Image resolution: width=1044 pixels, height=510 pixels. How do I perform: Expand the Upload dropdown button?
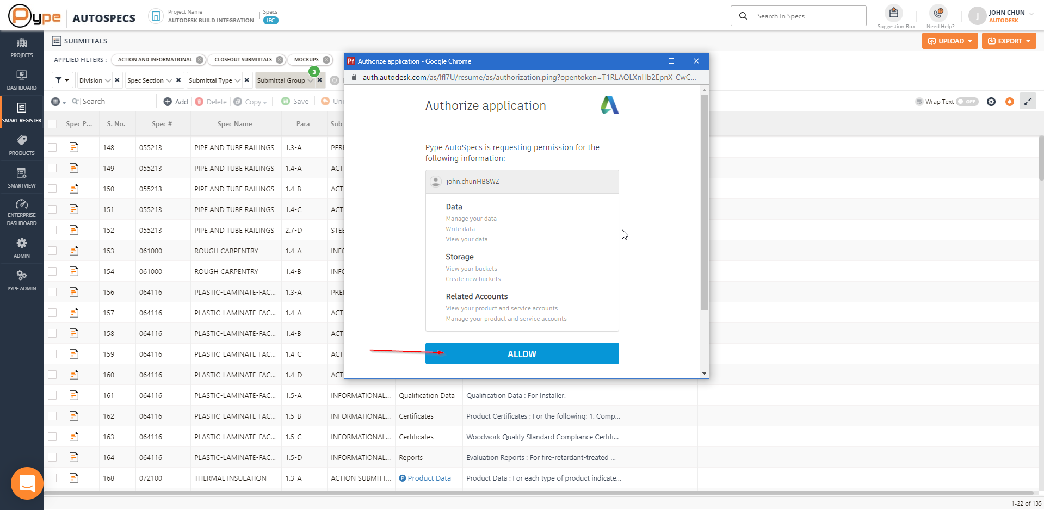950,41
